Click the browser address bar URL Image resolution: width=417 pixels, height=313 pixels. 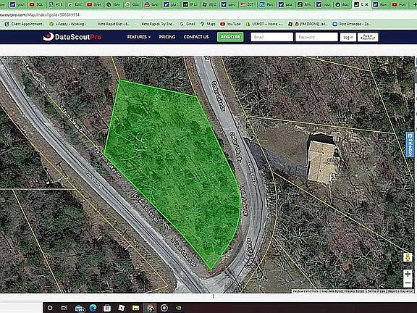coord(40,14)
